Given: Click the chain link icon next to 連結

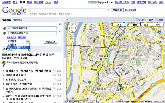Looking at the screenshot, I should pyautogui.click(x=156, y=20).
